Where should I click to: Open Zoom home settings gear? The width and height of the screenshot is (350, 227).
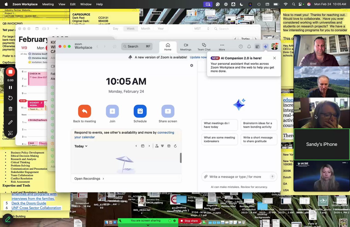192,66
